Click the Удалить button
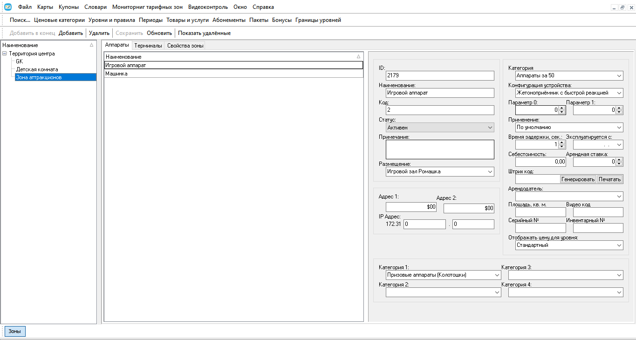Viewport: 636px width, 340px height. [99, 33]
